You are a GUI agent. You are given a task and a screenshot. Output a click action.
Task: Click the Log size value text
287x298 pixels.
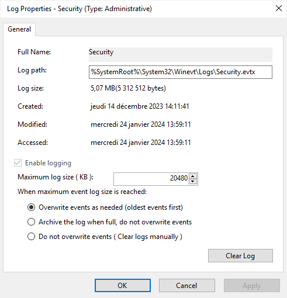[128, 88]
